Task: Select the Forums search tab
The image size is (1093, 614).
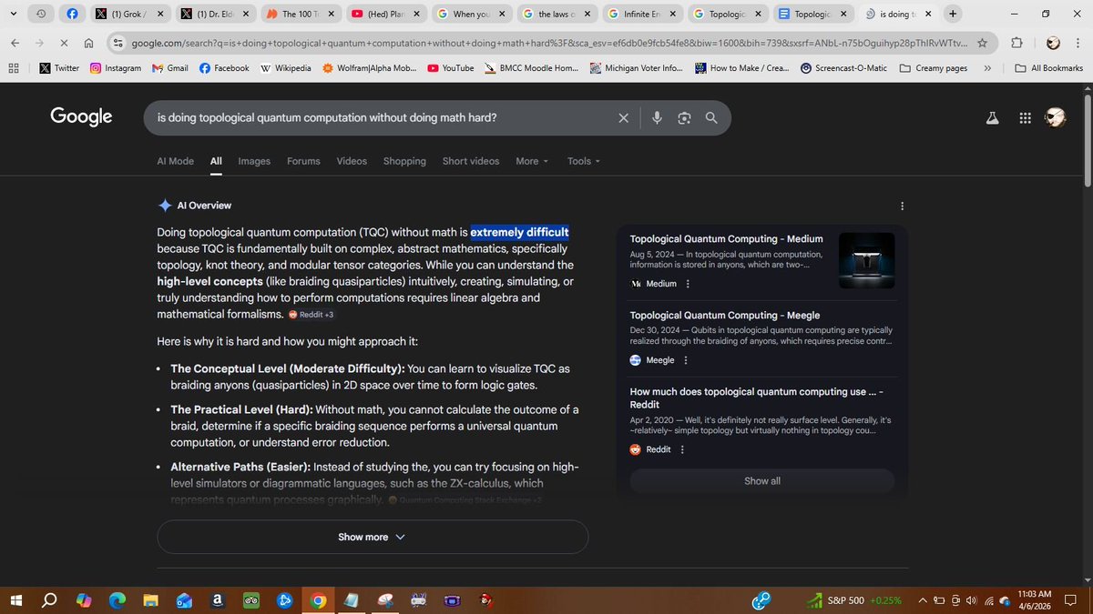Action: click(x=303, y=161)
